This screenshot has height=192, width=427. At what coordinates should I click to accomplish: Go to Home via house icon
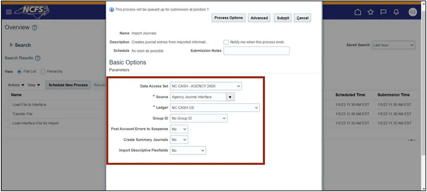point(358,12)
